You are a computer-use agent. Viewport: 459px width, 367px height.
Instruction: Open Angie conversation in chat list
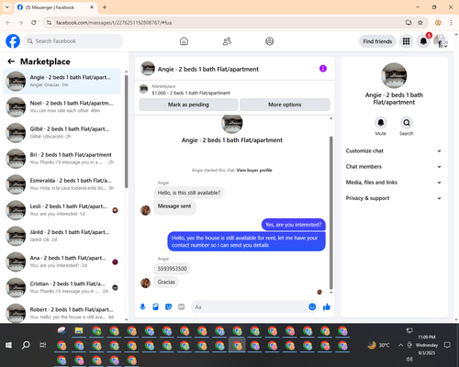coord(62,81)
